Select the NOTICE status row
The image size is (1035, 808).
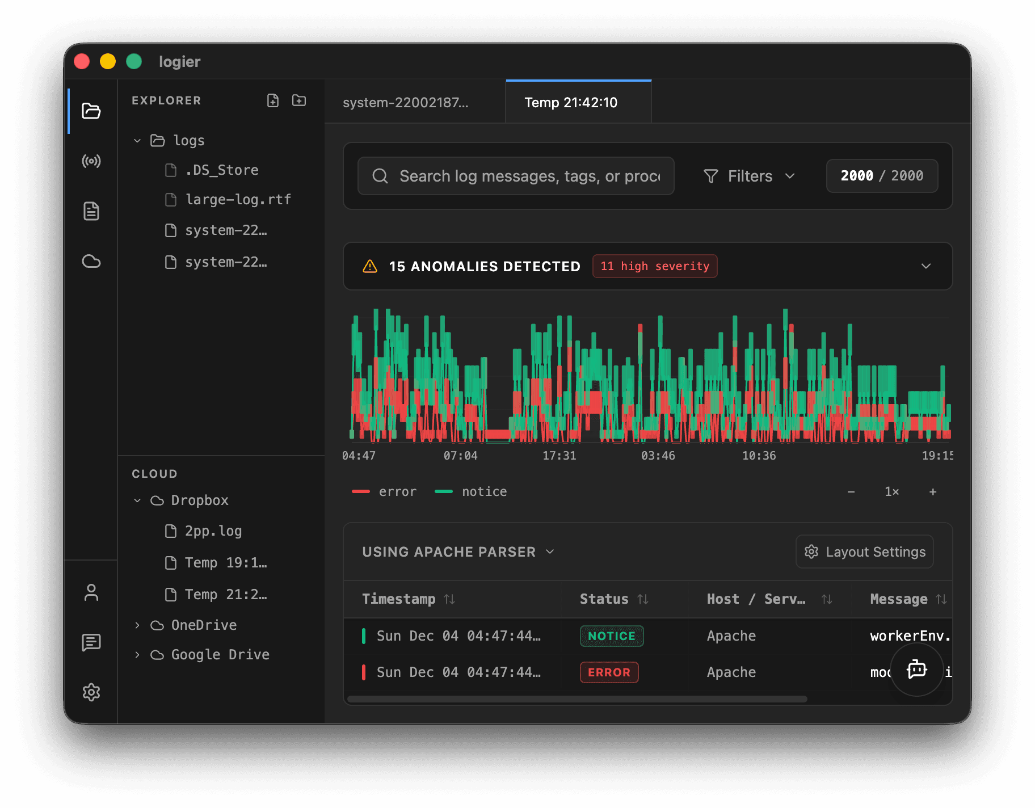click(x=648, y=636)
